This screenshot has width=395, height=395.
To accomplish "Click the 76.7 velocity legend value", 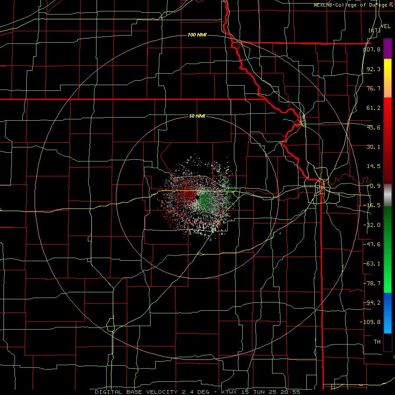I will coord(373,88).
